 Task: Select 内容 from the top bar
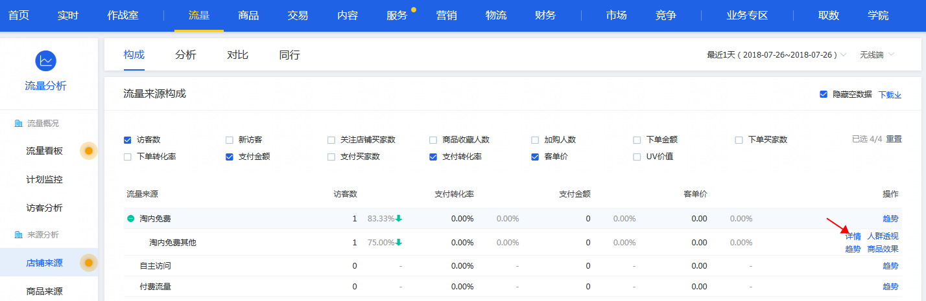click(348, 15)
